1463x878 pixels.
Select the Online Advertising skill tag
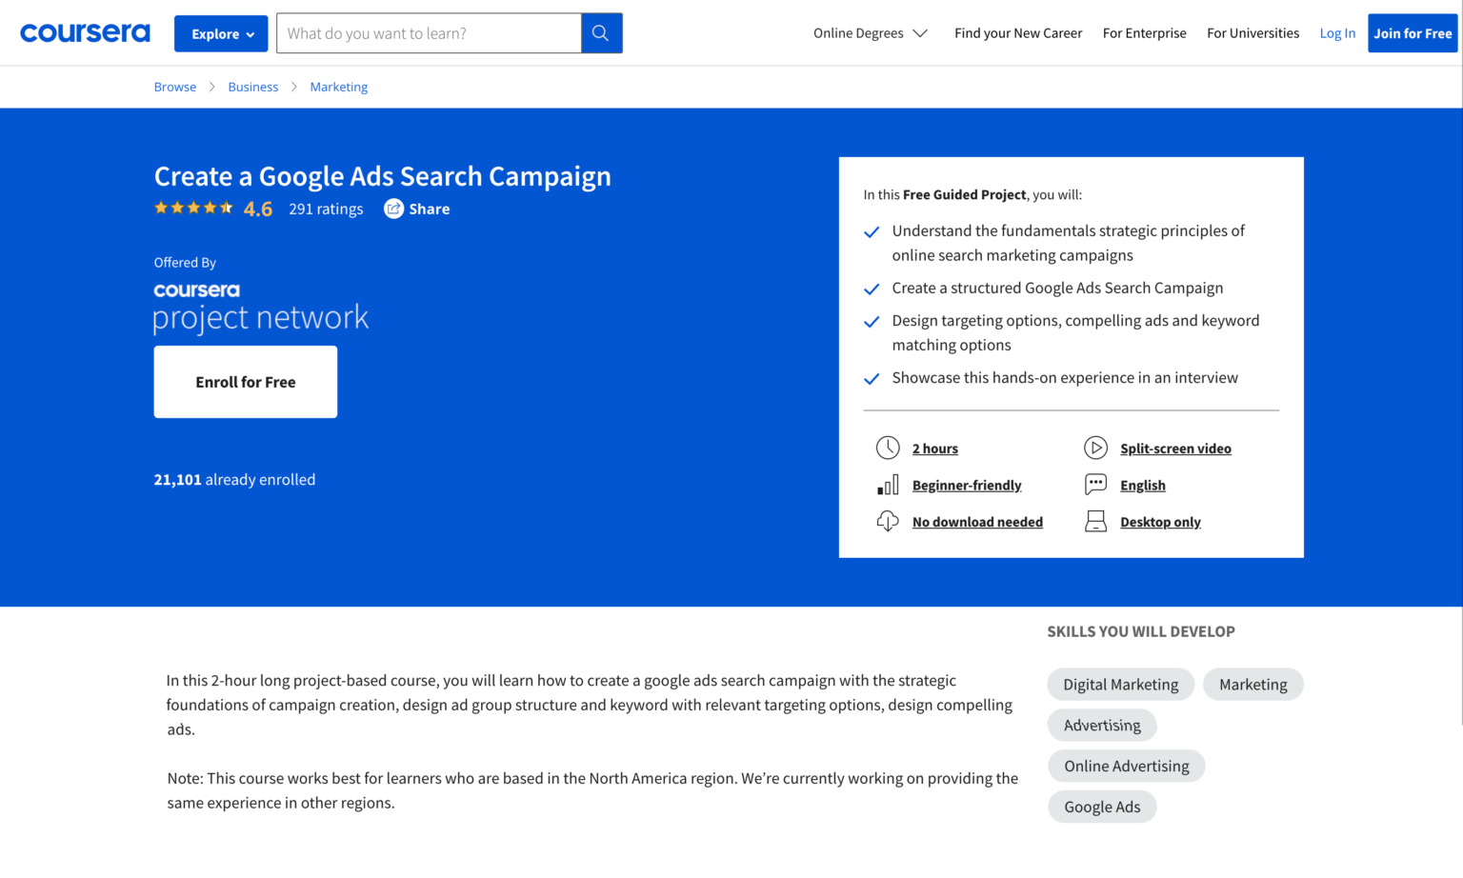(x=1127, y=767)
